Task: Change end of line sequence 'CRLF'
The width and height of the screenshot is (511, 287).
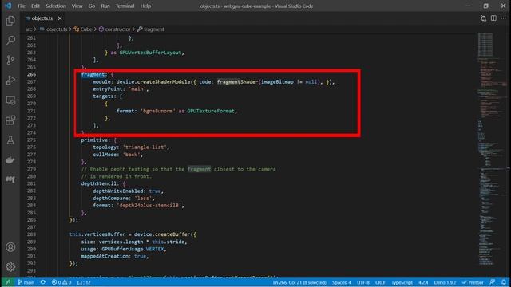Action: pyautogui.click(x=380, y=282)
